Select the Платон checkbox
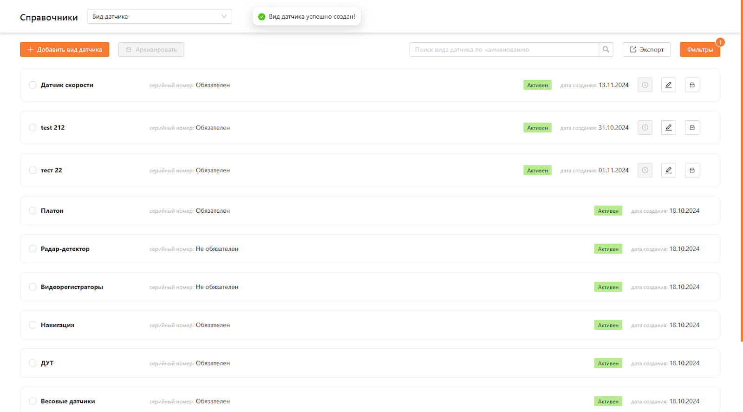The image size is (743, 412). click(33, 211)
